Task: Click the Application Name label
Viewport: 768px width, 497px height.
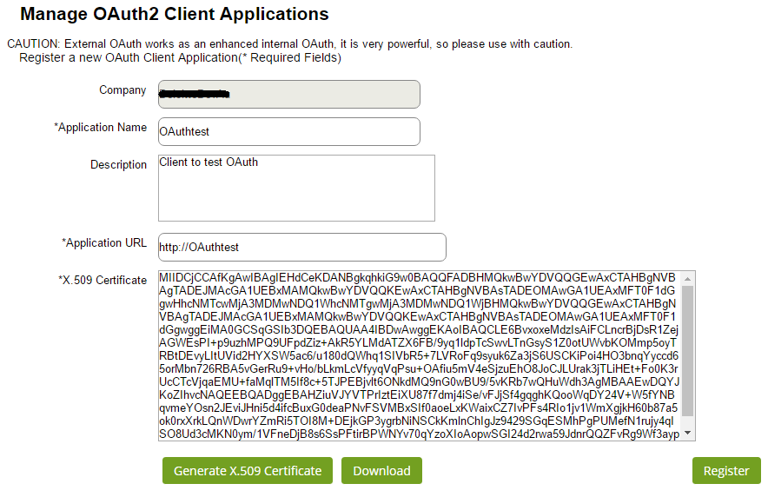Action: click(x=101, y=128)
